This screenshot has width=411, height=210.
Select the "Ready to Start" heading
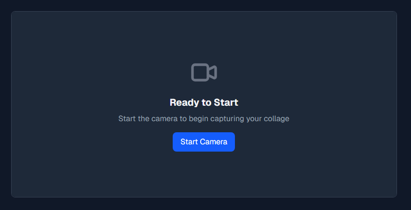tap(204, 102)
